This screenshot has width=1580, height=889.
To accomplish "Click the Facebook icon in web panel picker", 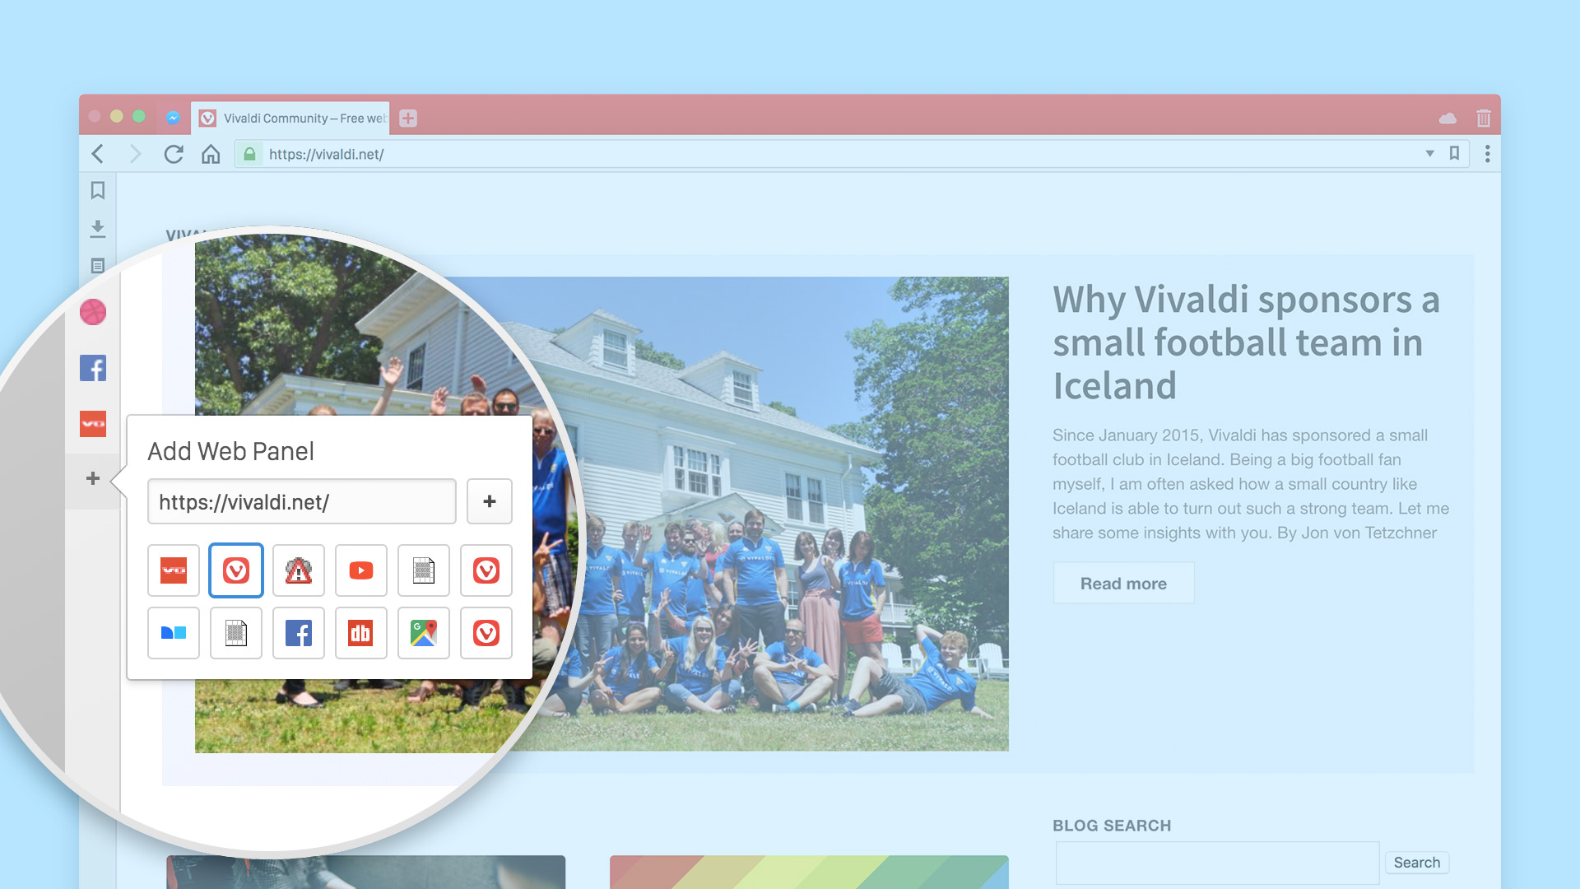I will (299, 631).
